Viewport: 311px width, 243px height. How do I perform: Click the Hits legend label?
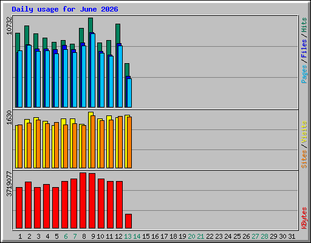pos(304,25)
